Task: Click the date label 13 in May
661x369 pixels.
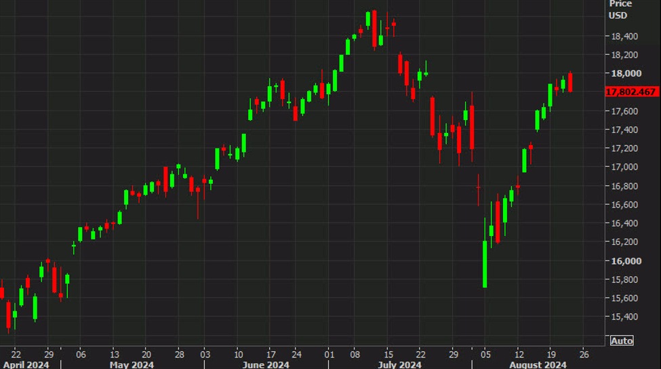Action: click(114, 354)
